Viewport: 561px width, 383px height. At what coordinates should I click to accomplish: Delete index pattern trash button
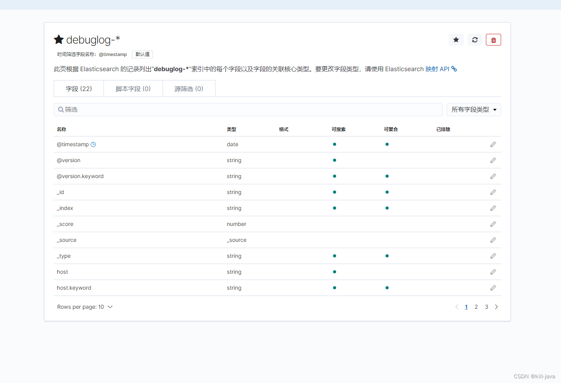[493, 40]
